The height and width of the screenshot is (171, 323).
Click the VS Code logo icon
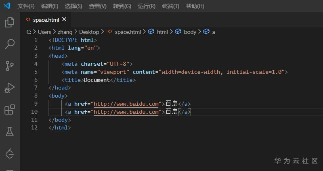[7, 6]
